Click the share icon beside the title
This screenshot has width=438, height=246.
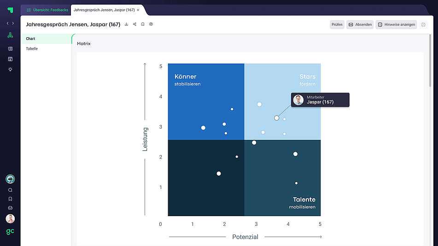click(134, 24)
